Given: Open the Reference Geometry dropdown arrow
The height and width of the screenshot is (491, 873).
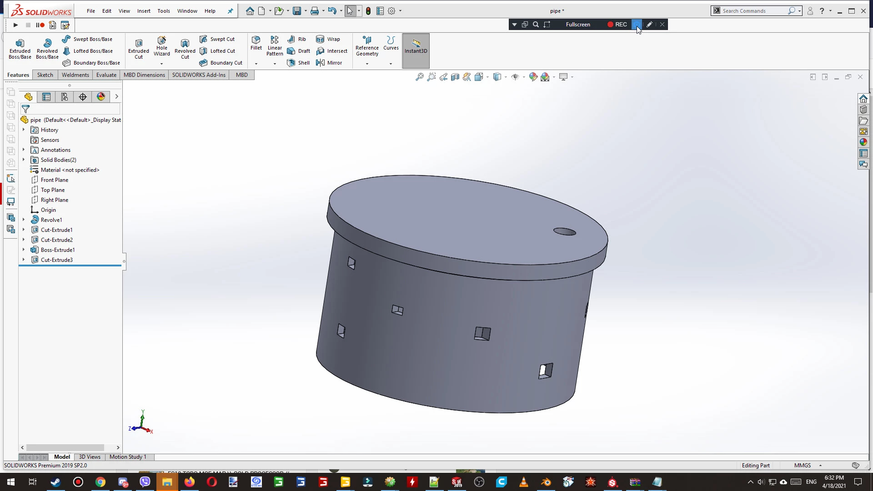Looking at the screenshot, I should click(367, 64).
